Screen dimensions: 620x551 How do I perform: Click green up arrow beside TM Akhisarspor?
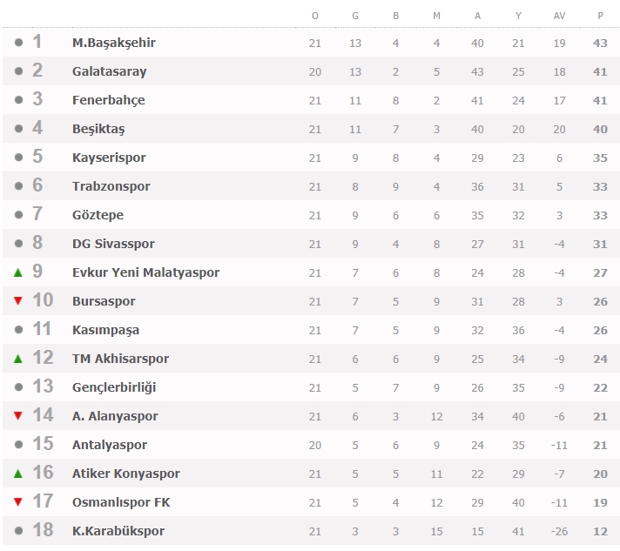point(17,359)
